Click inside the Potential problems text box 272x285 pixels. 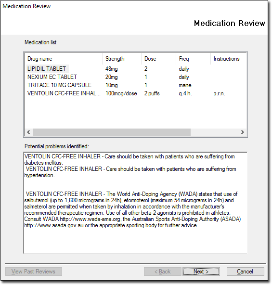pyautogui.click(x=135, y=203)
